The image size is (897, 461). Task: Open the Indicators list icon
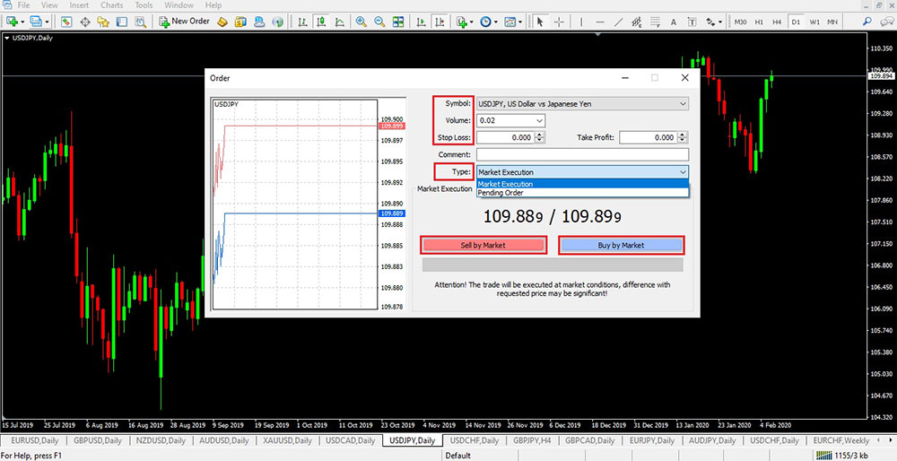pyautogui.click(x=464, y=22)
